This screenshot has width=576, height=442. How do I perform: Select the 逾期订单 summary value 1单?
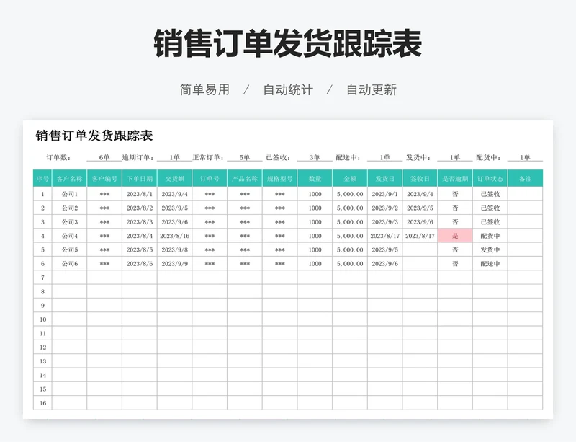(174, 157)
